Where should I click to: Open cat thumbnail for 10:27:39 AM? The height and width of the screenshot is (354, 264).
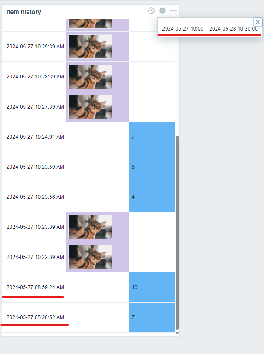coord(90,106)
